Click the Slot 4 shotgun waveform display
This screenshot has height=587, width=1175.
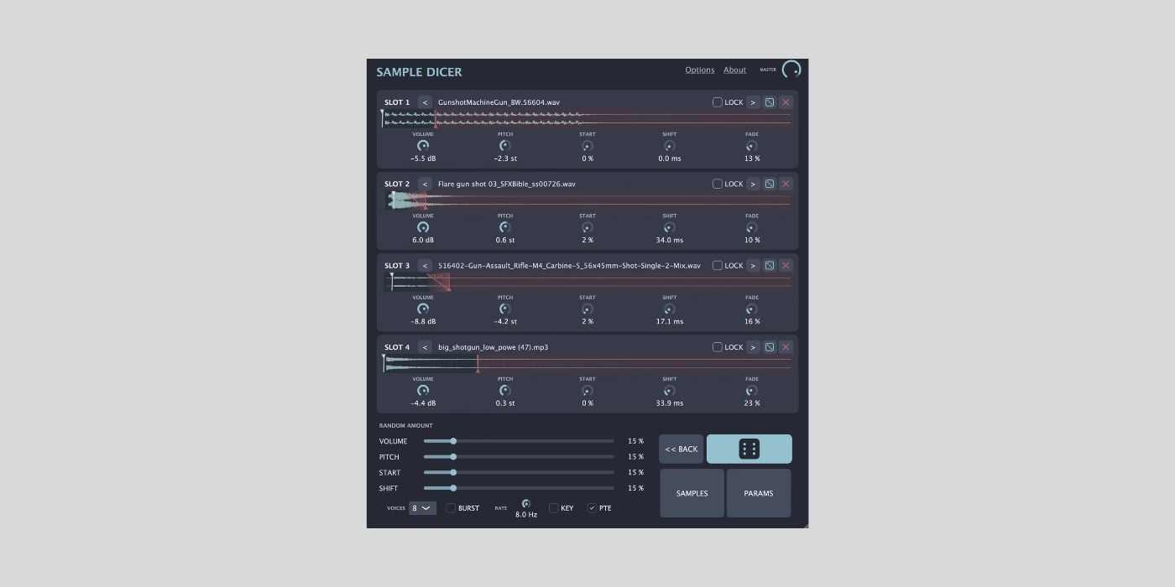click(x=587, y=364)
